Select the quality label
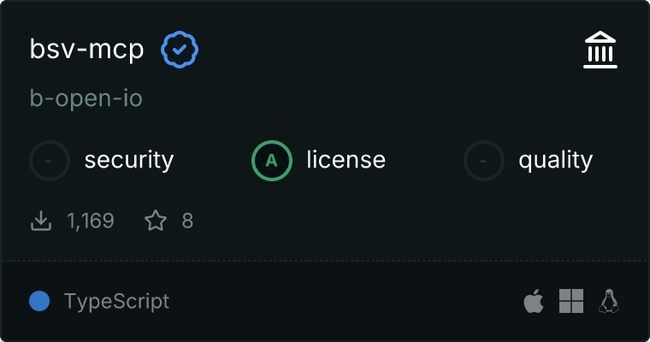The width and height of the screenshot is (650, 342). coord(556,160)
